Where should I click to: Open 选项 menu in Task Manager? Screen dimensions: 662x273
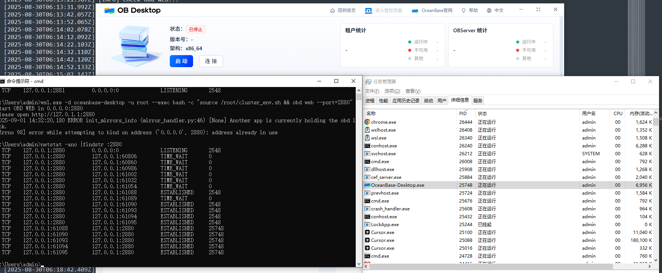pyautogui.click(x=392, y=91)
